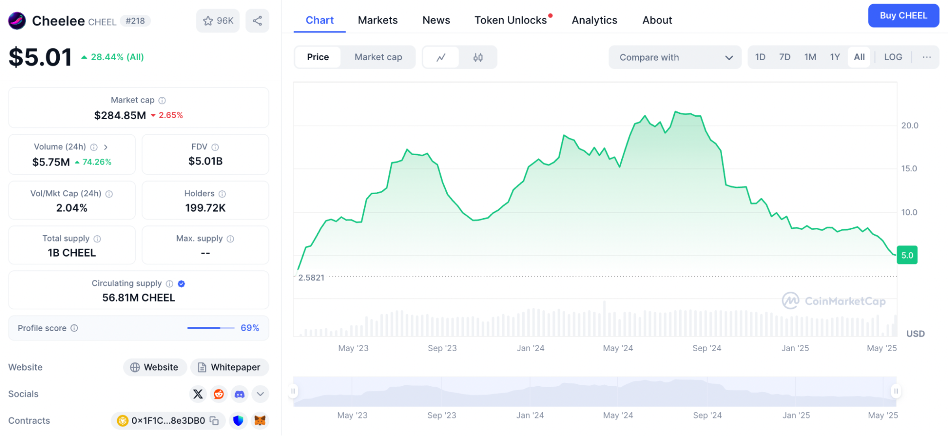948x436 pixels.
Task: Click the BNB chain contract icon
Action: tap(123, 421)
